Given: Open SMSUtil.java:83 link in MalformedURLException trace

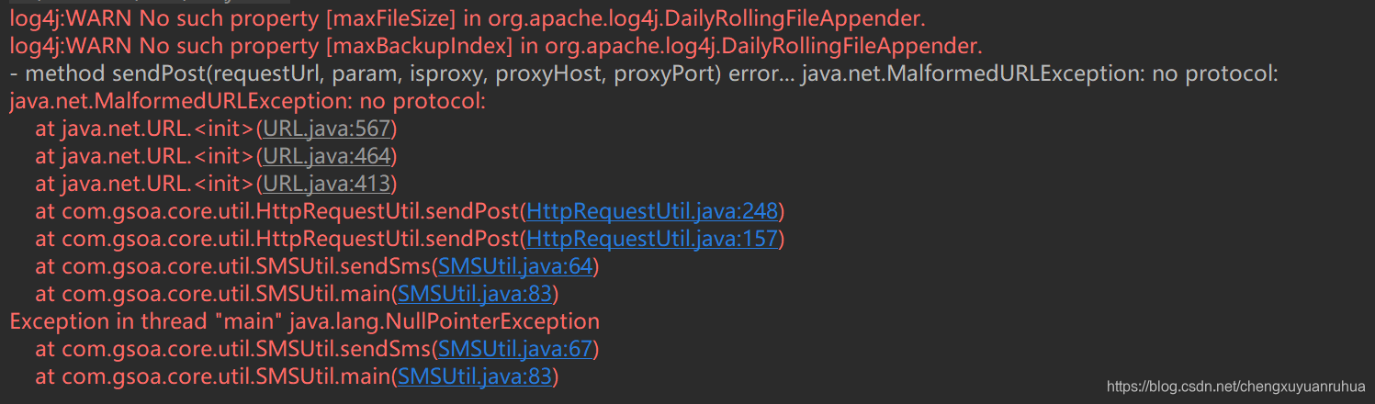Looking at the screenshot, I should click(475, 294).
